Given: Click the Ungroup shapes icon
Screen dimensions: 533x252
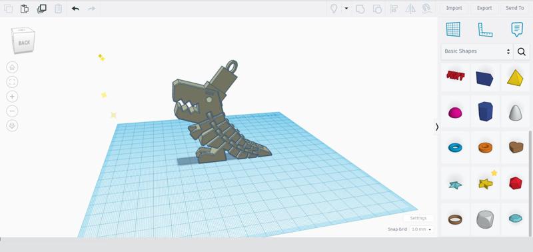Looking at the screenshot, I should pos(377,9).
